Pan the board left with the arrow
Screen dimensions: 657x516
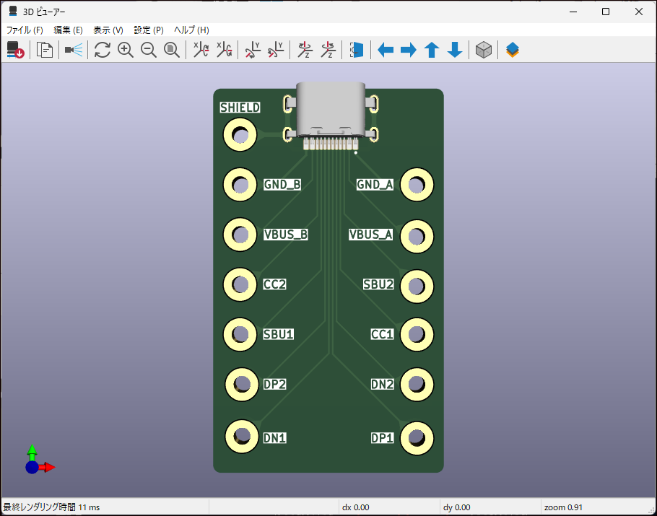coord(386,50)
